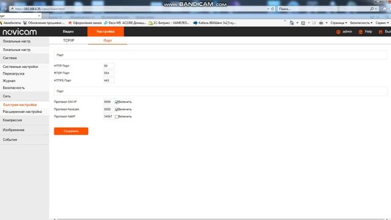This screenshot has width=391, height=220.
Task: Toggle Novicam protocol Включить checkbox
Action: [x=117, y=109]
